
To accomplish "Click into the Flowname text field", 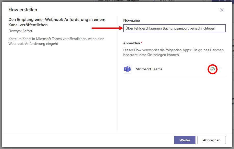I will (174, 28).
